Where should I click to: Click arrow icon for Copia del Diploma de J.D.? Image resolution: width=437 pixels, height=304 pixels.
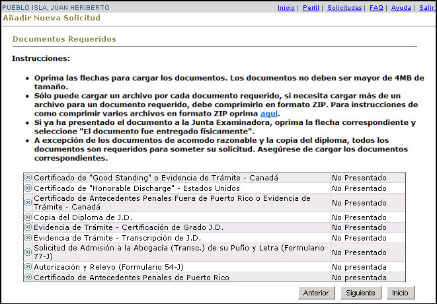pos(28,217)
